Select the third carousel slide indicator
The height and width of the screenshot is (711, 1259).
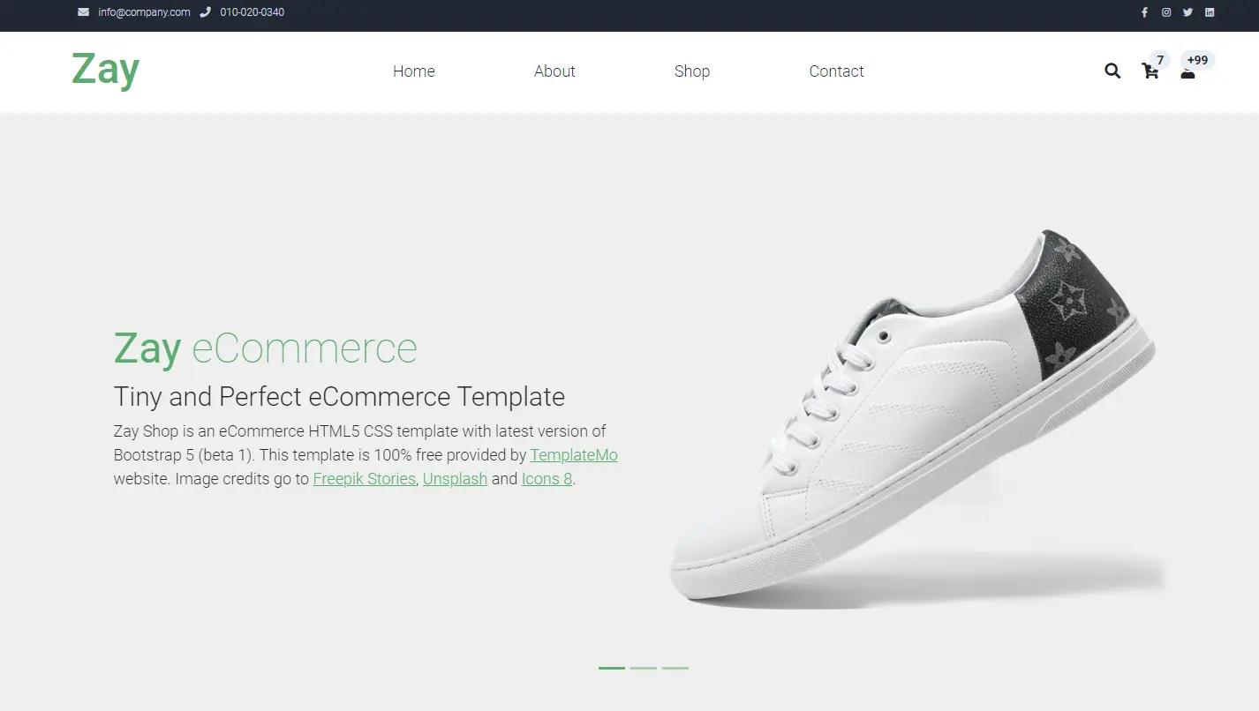tap(675, 668)
